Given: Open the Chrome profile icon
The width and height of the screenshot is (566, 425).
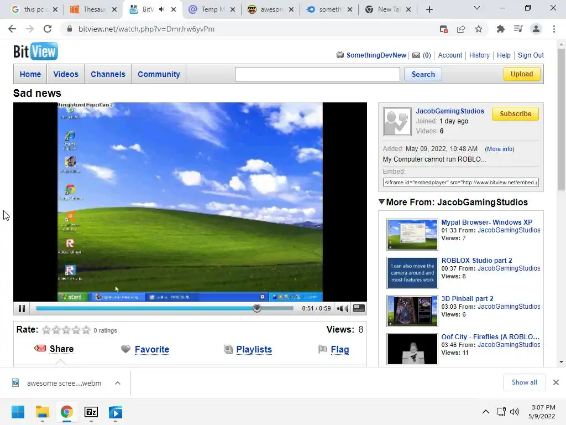Looking at the screenshot, I should coord(536,29).
